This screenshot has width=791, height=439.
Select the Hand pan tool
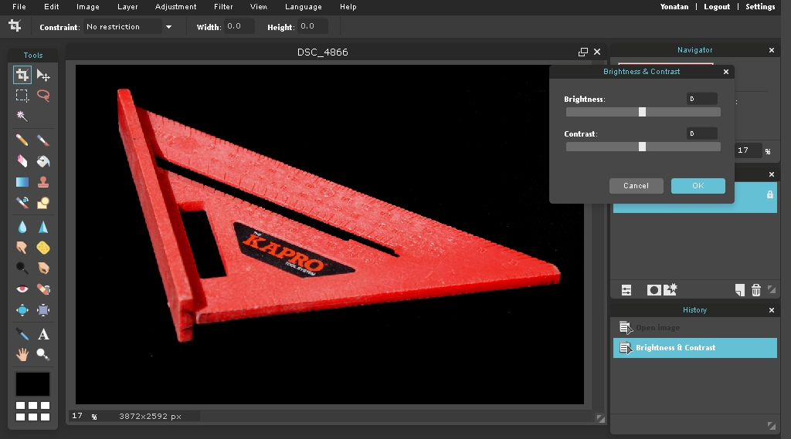click(22, 355)
